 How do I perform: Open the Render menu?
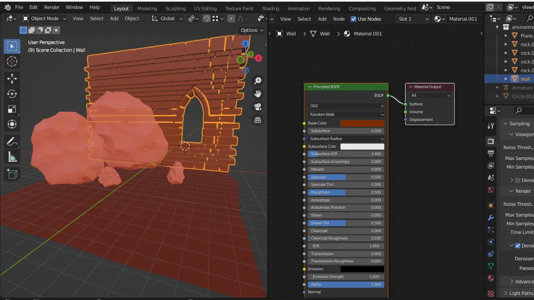(52, 7)
